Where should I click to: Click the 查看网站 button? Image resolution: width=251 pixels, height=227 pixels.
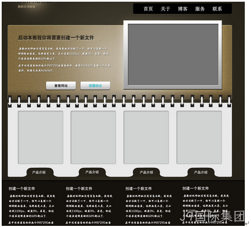(x=61, y=85)
